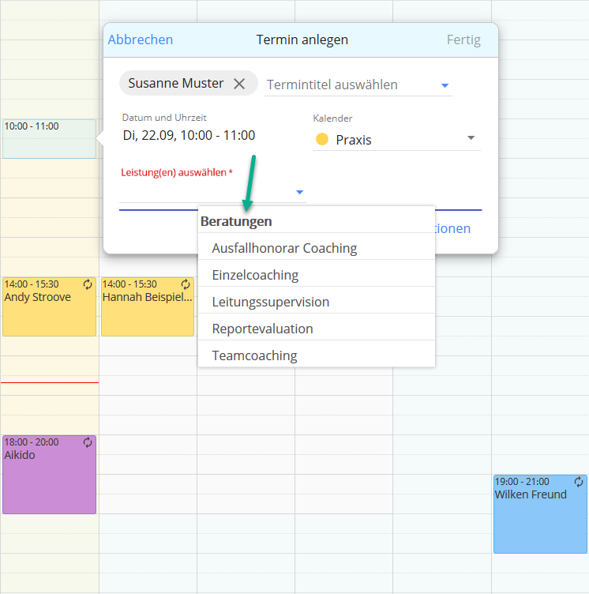Confirm appointment with Fertig button
Viewport: 589px width, 594px height.
point(463,39)
